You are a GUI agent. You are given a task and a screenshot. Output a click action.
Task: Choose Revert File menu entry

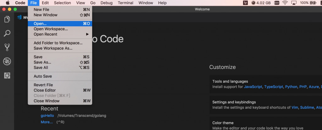pos(60,85)
